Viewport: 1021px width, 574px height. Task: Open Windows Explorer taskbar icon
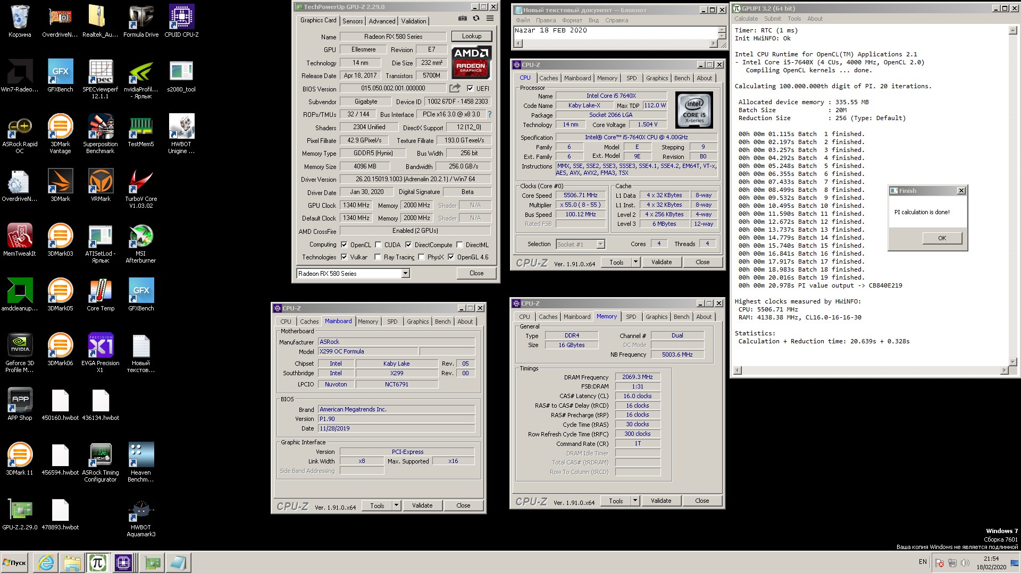pyautogui.click(x=72, y=563)
